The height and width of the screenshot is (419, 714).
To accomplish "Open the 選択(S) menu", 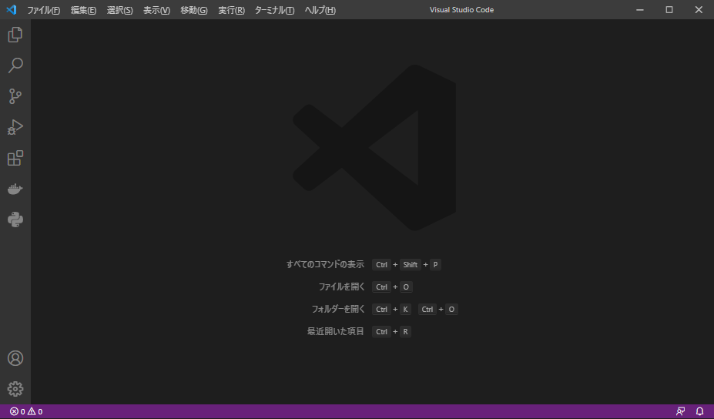I will click(x=119, y=10).
